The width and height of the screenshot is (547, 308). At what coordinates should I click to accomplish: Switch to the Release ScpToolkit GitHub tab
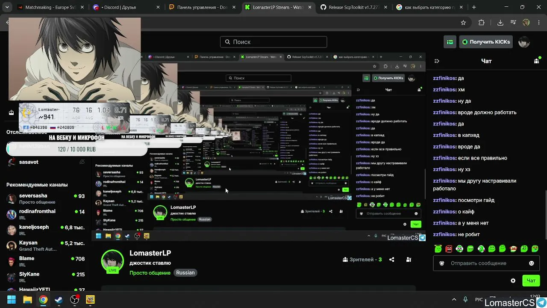tap(354, 7)
